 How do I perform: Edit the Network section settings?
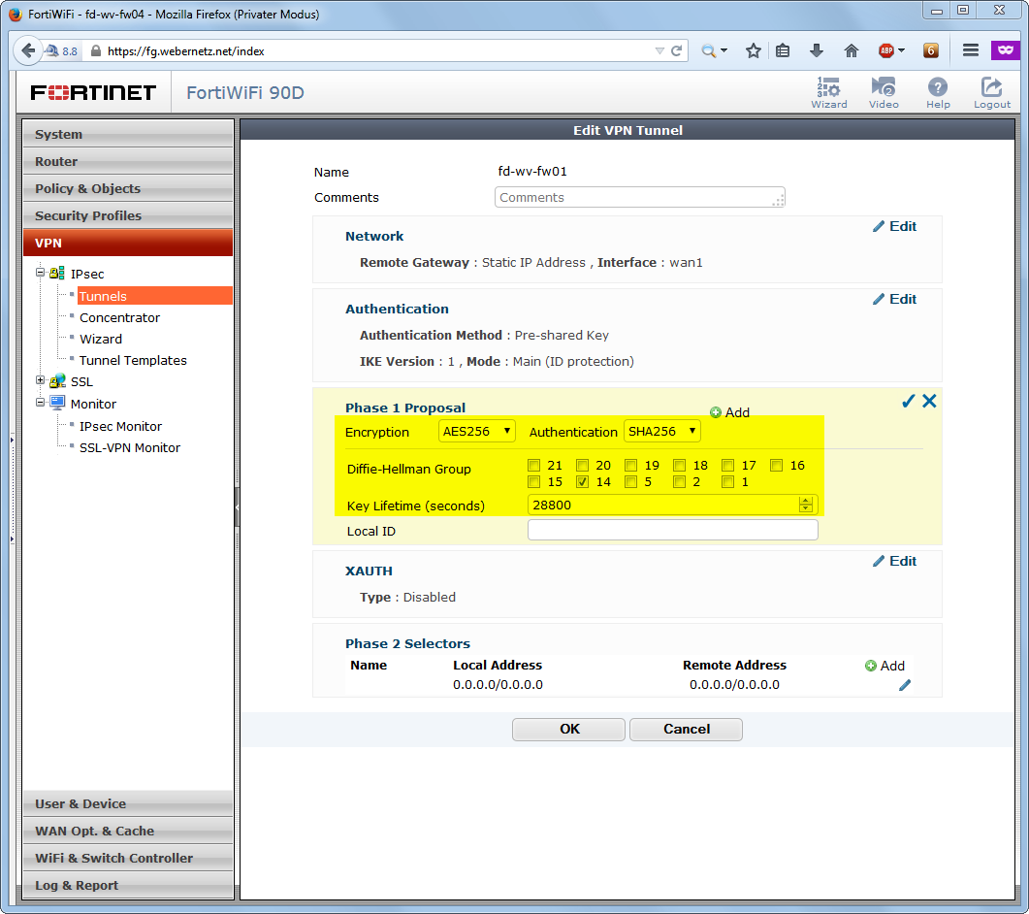pos(894,226)
